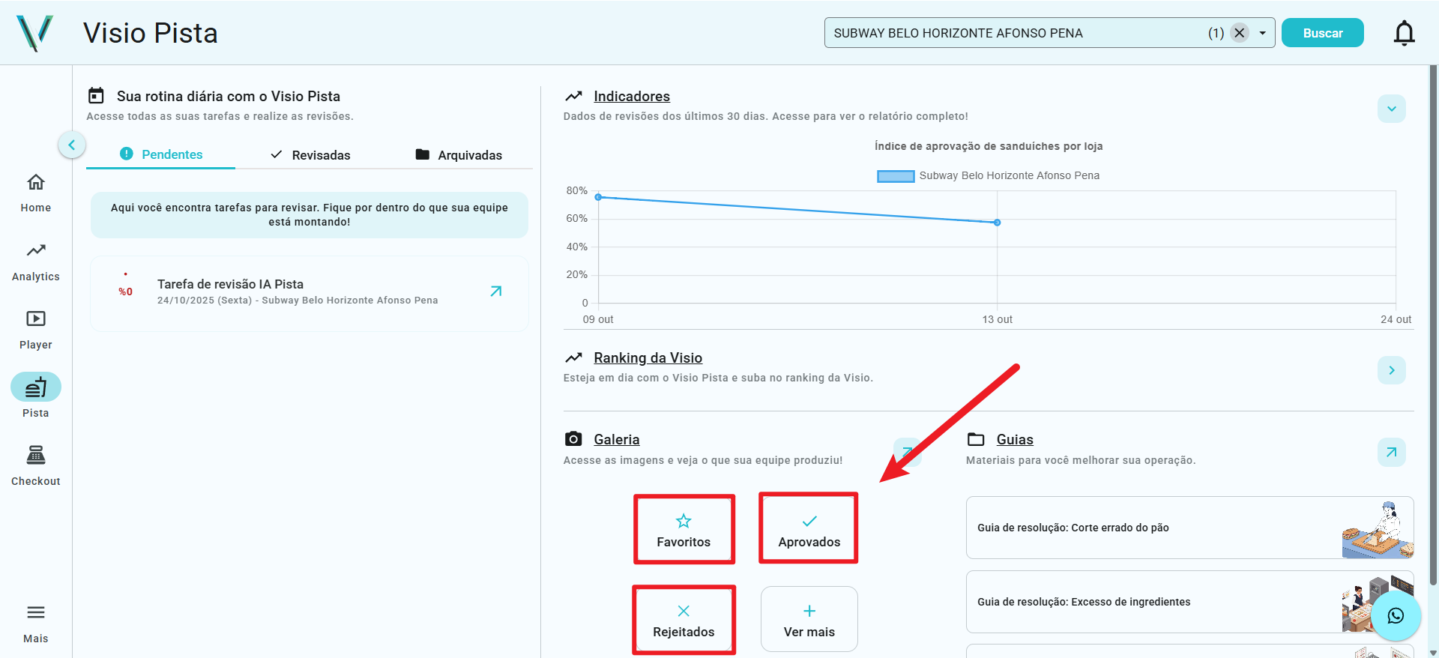Open guide Excesso de ingredientes

pyautogui.click(x=1189, y=602)
